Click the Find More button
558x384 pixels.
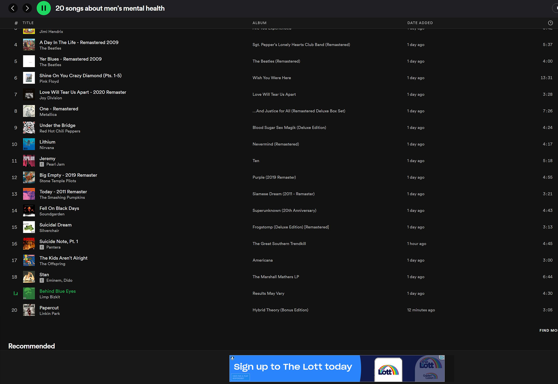[548, 330]
